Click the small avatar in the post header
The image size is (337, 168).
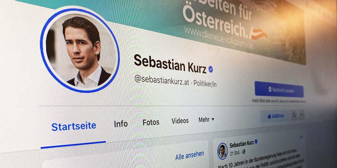point(222,151)
